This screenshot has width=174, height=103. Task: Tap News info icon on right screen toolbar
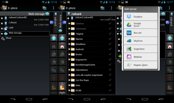170,38
